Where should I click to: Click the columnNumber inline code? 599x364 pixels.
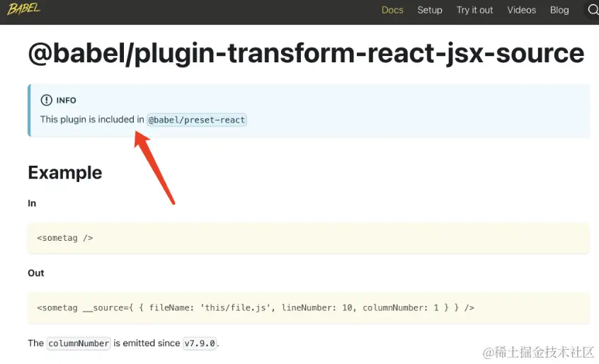pos(79,343)
